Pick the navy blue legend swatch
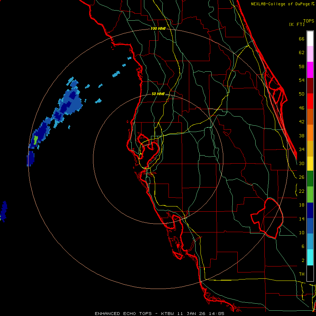 [x=310, y=210]
